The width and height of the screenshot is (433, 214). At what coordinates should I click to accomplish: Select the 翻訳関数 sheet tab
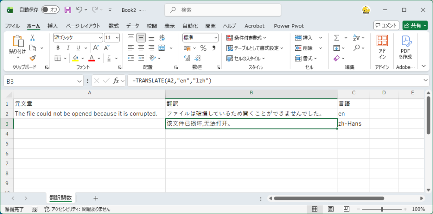point(60,198)
